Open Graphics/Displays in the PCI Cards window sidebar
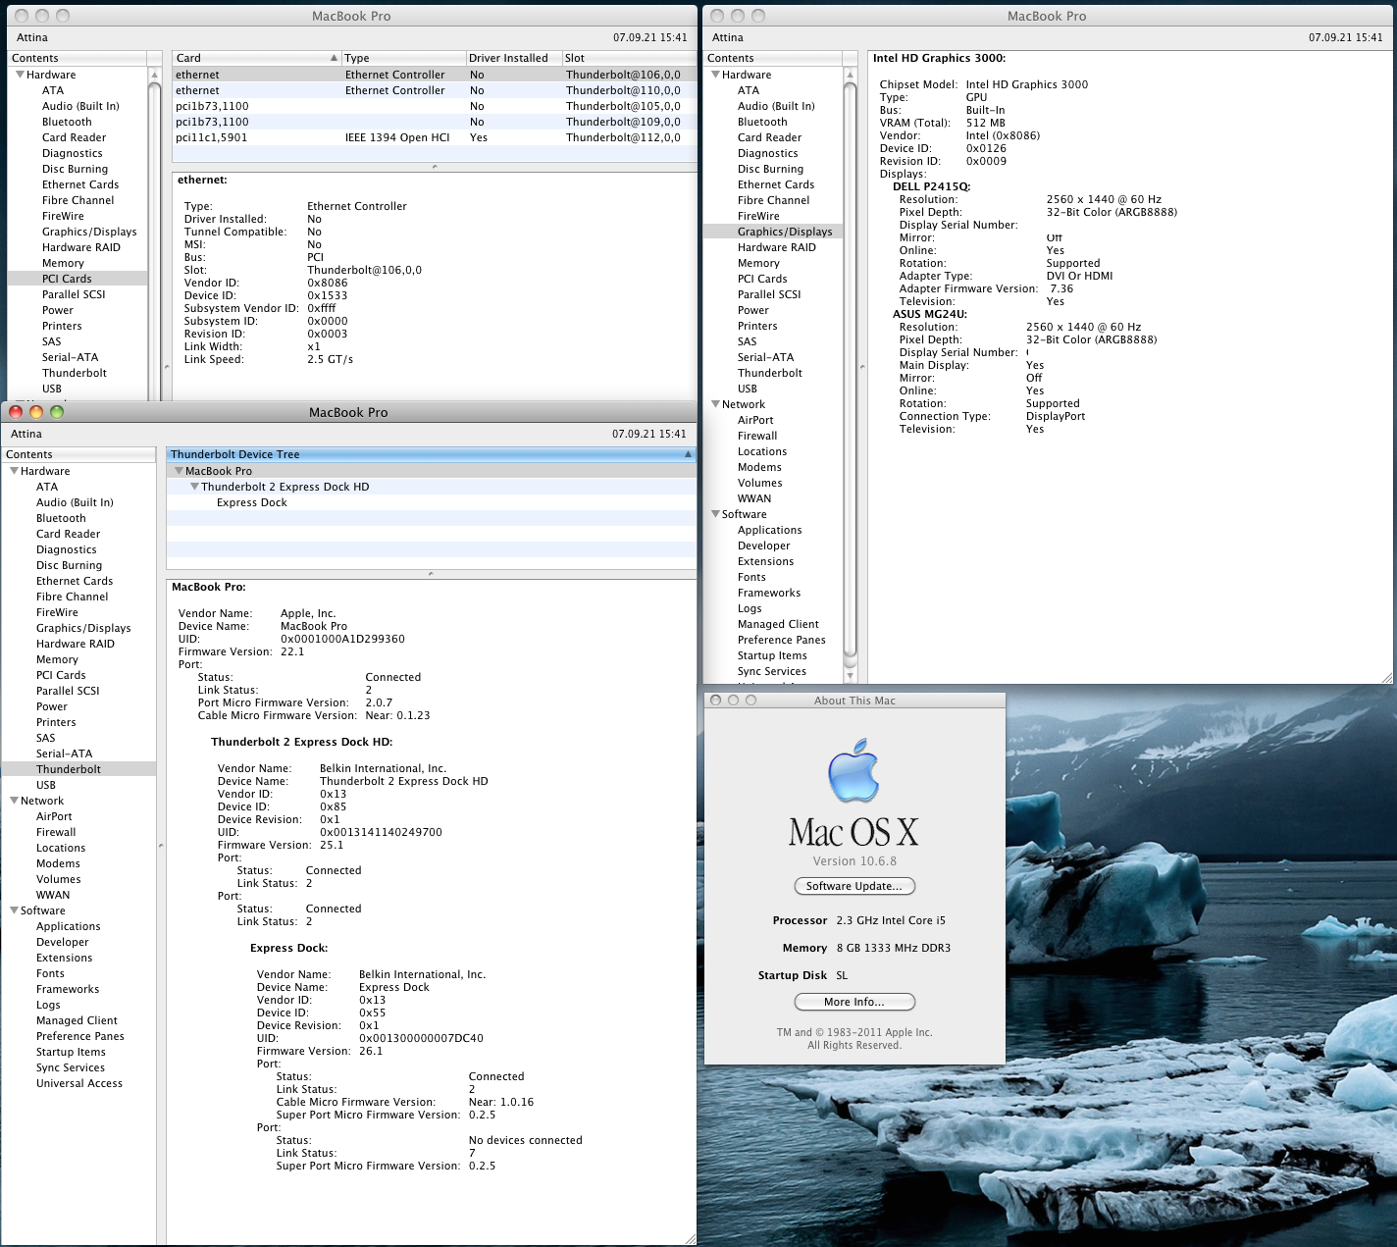This screenshot has width=1397, height=1247. click(89, 232)
